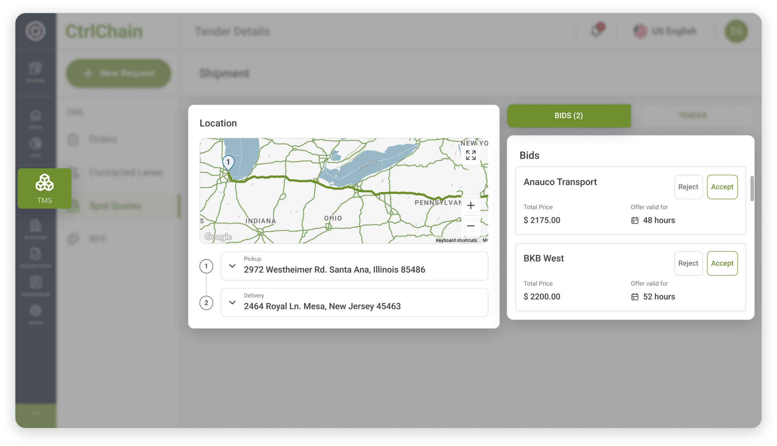Image resolution: width=777 pixels, height=446 pixels.
Task: Go to Home in the sidebar
Action: (x=35, y=119)
